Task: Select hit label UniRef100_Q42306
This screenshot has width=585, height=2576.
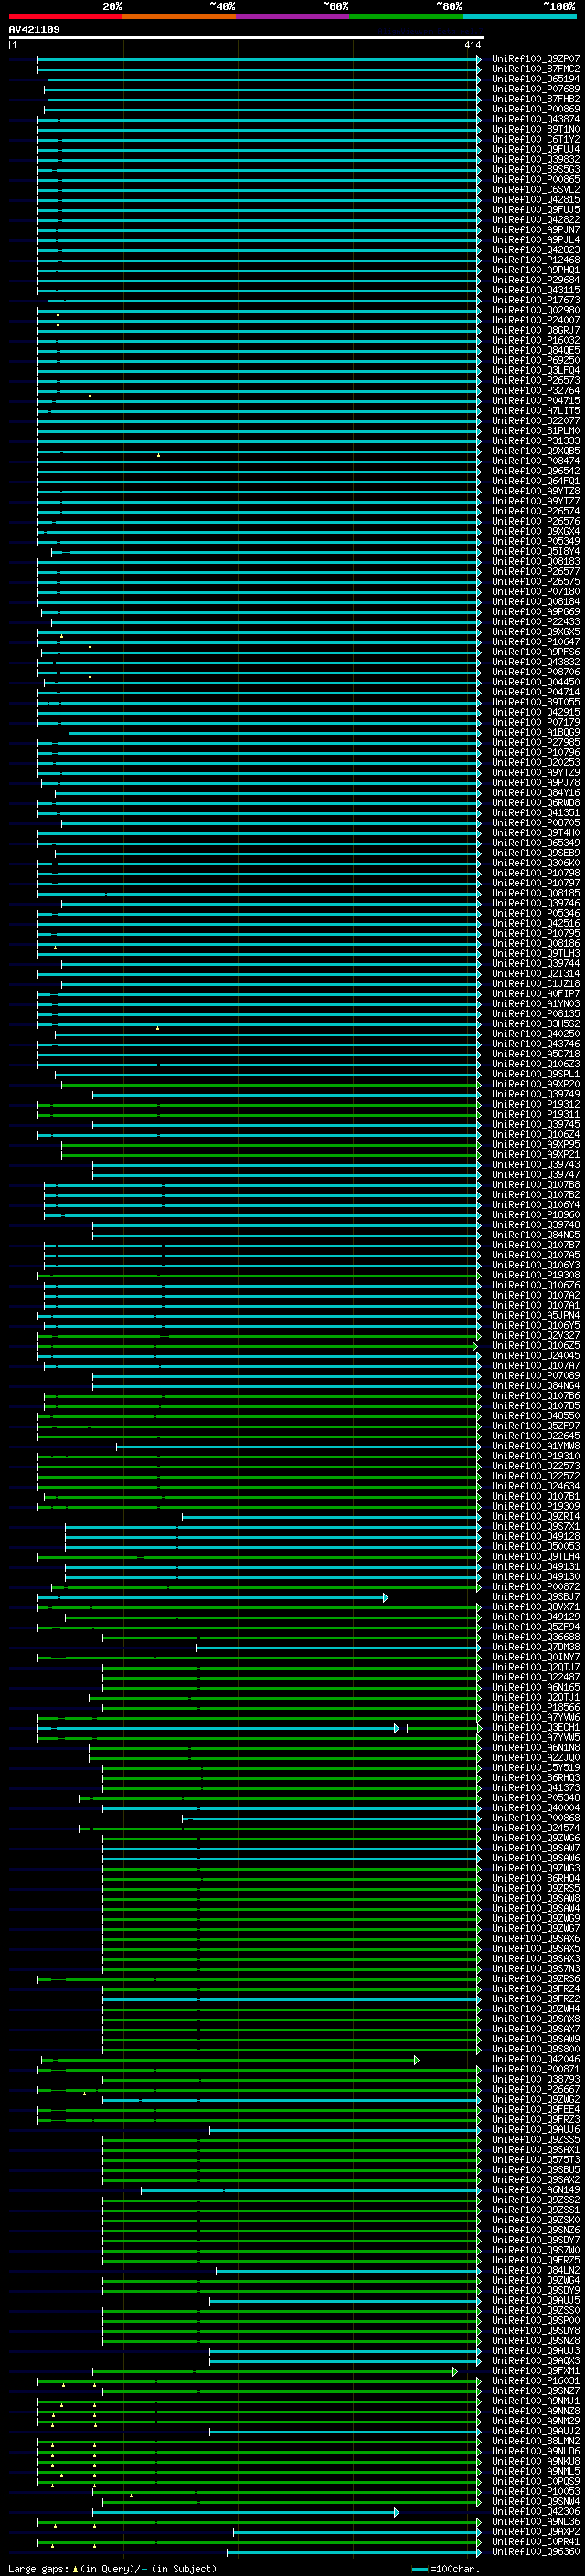Action: 535,2511
